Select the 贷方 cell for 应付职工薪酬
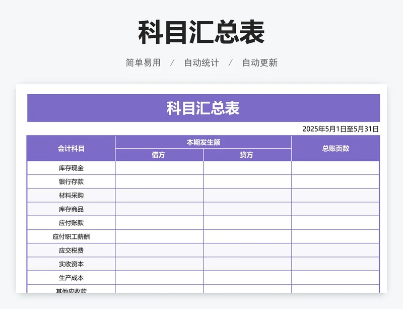Image resolution: width=403 pixels, height=309 pixels. coord(247,236)
